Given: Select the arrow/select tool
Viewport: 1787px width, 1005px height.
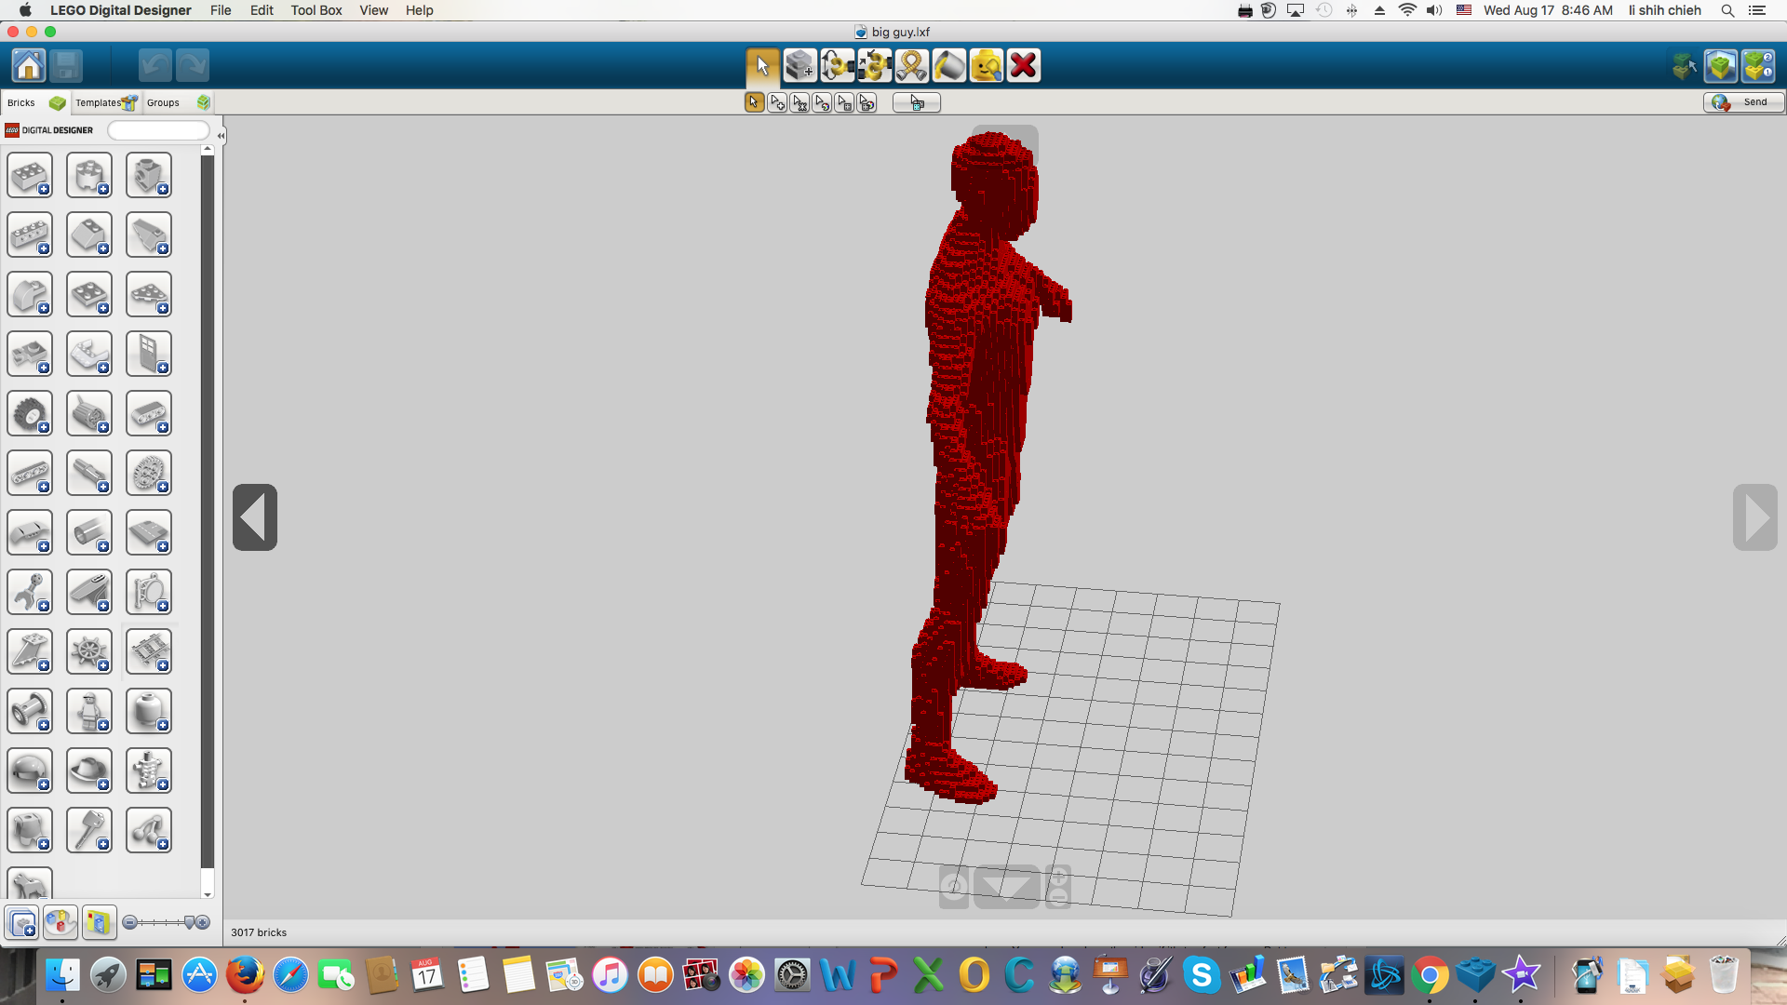Looking at the screenshot, I should [761, 65].
